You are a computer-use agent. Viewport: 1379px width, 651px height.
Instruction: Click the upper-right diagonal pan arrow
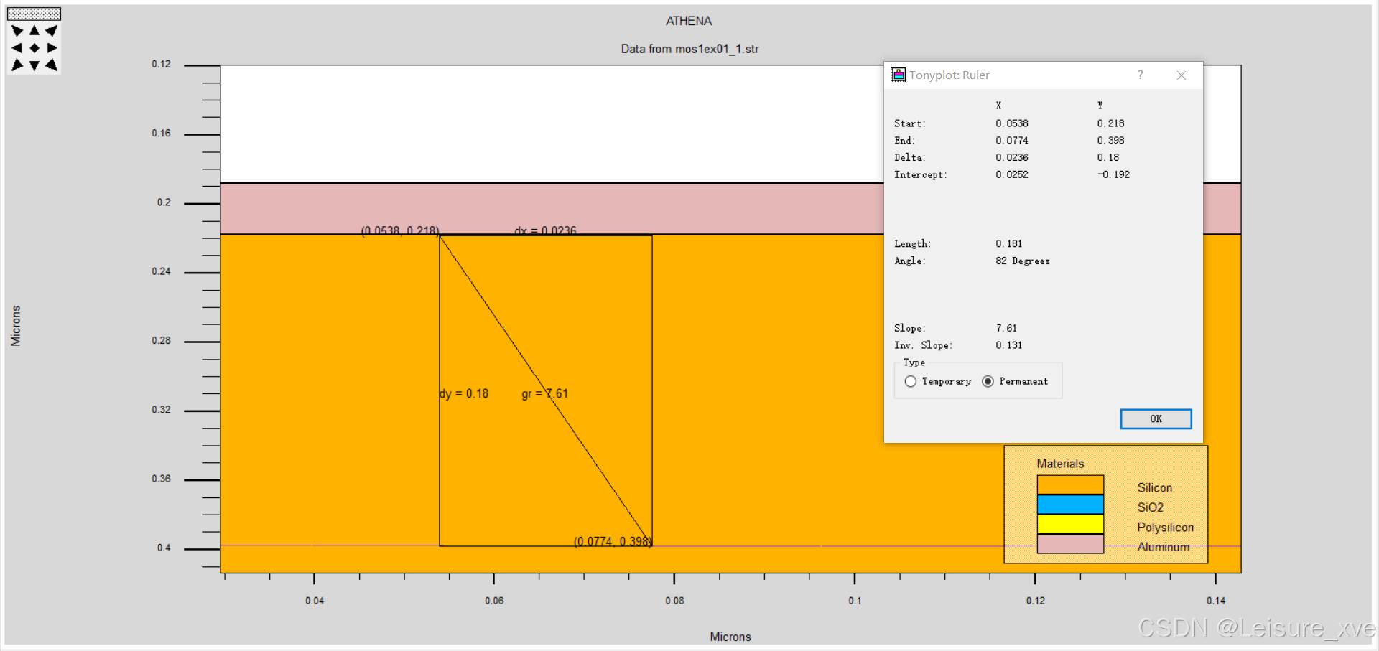click(x=52, y=31)
